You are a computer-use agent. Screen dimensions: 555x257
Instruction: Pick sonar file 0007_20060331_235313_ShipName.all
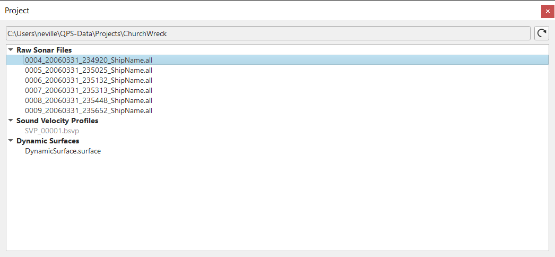(x=89, y=90)
